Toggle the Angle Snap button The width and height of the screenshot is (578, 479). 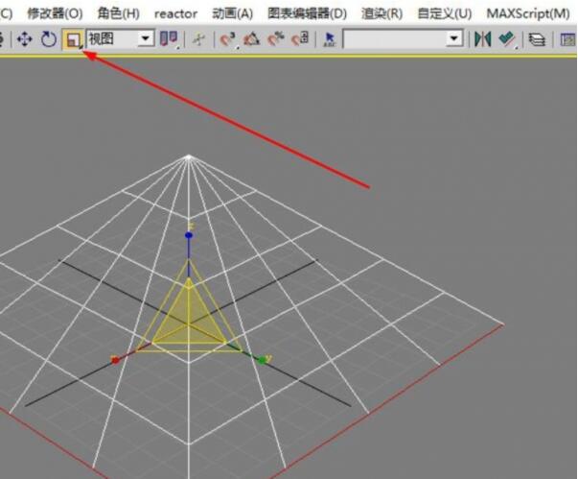(x=252, y=39)
